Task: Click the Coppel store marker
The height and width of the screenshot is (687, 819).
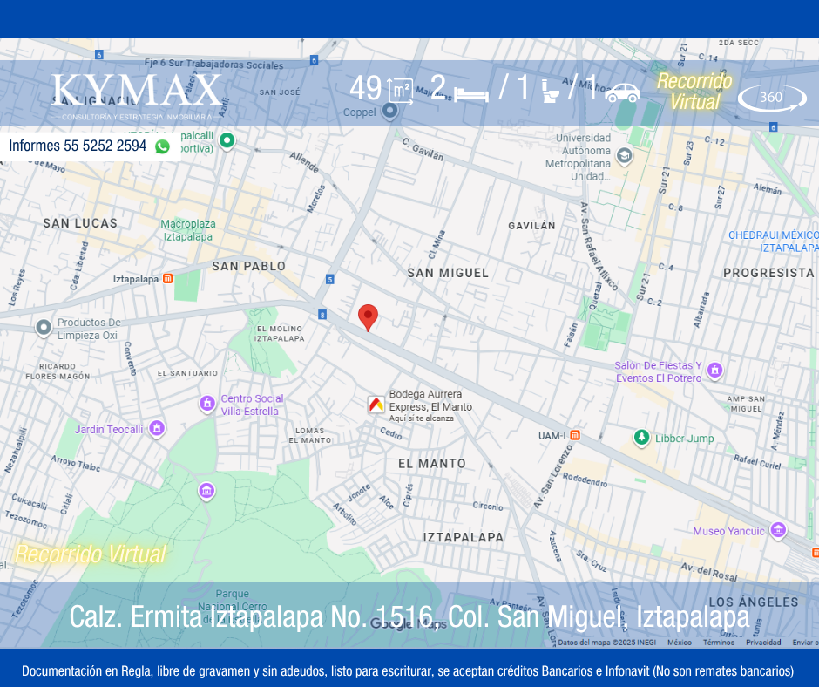Action: pyautogui.click(x=389, y=111)
